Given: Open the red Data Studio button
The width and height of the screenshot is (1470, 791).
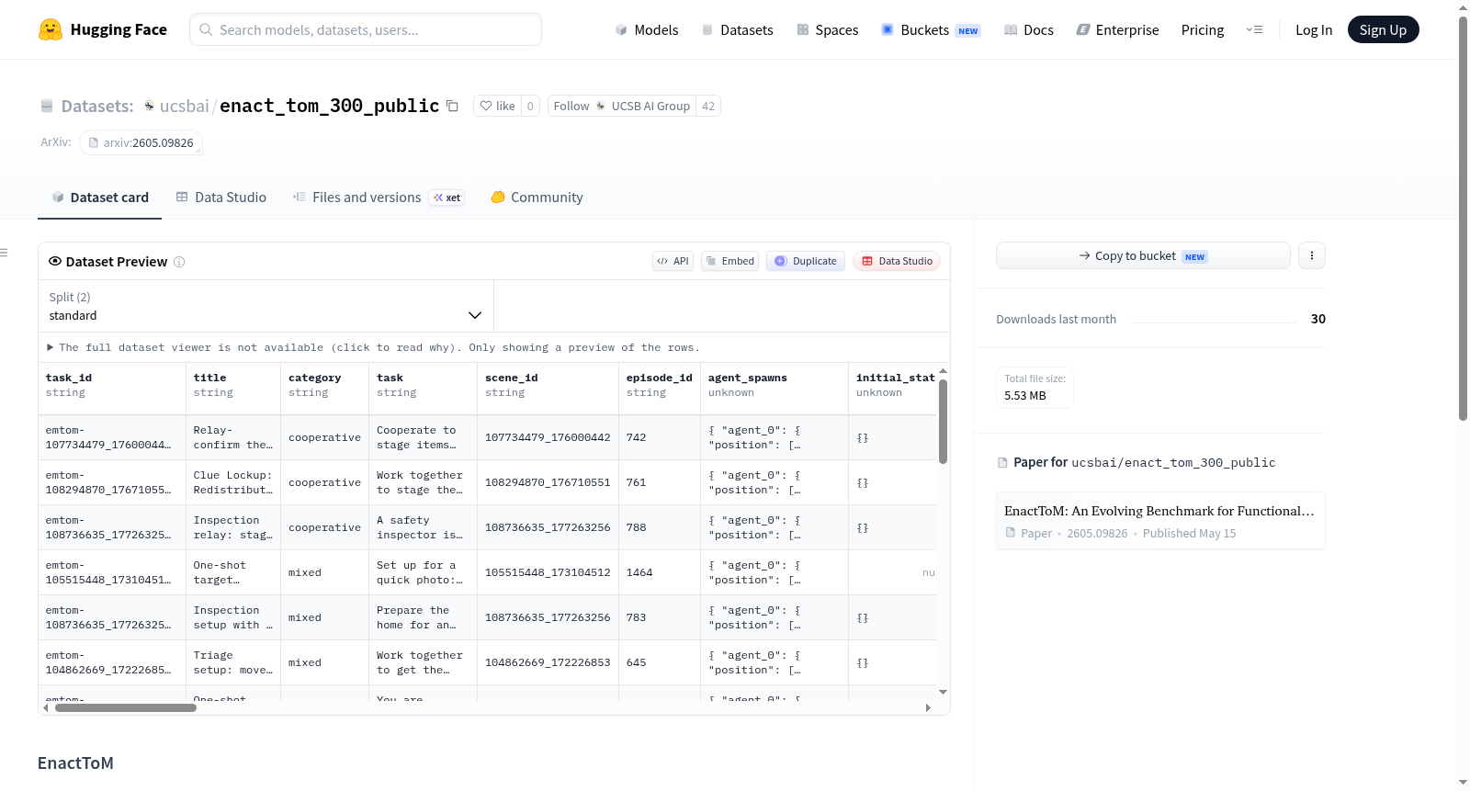Looking at the screenshot, I should point(897,261).
